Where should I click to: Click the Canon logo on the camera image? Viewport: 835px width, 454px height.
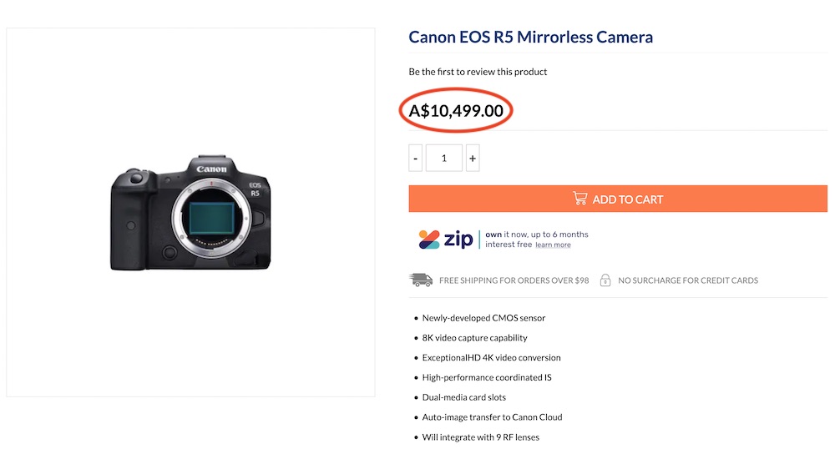pos(211,169)
